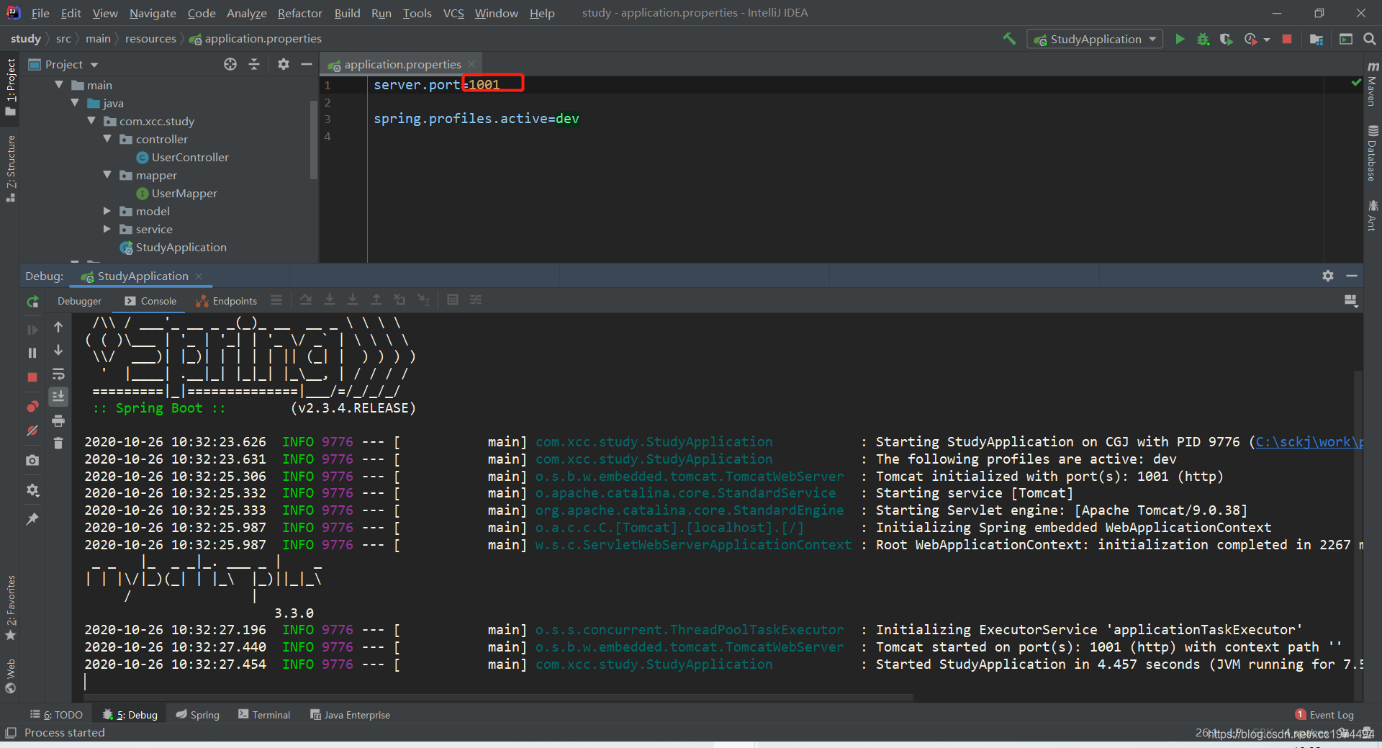Open Terminal tool window
This screenshot has width=1382, height=748.
pyautogui.click(x=264, y=714)
